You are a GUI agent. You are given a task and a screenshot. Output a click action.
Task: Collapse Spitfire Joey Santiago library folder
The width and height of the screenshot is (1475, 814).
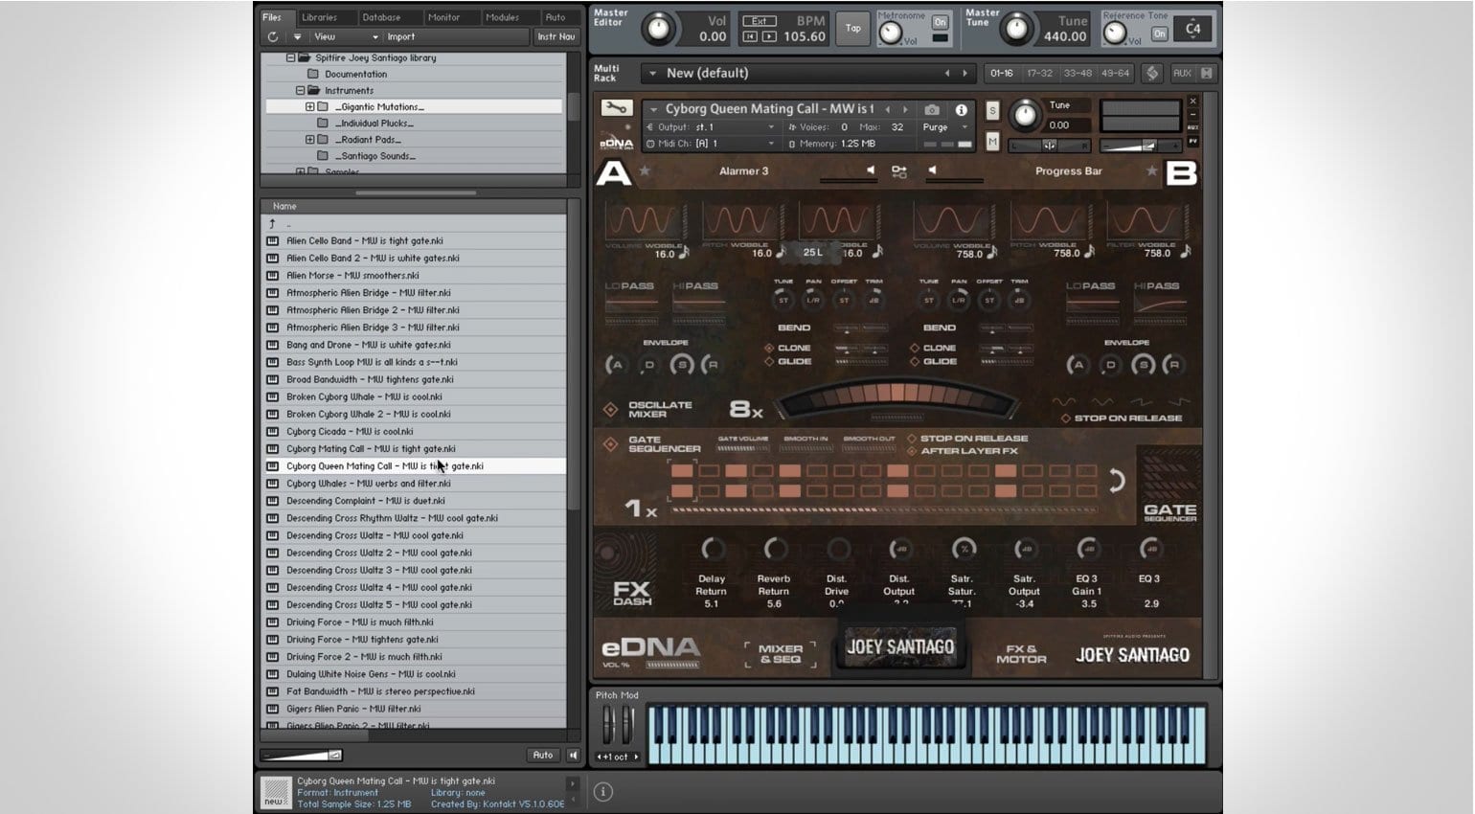pos(290,57)
